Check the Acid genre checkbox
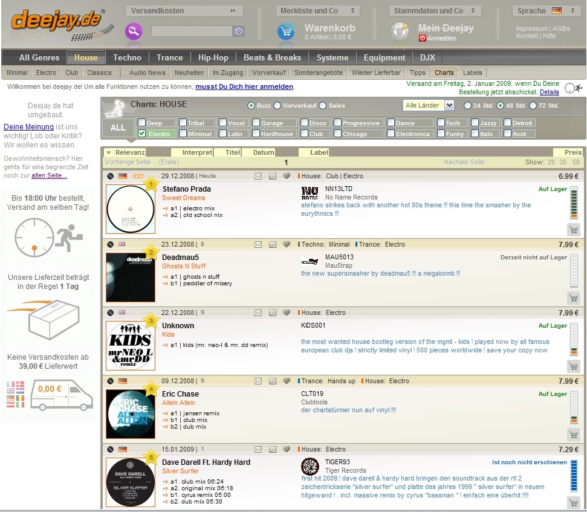This screenshot has height=512, width=587. point(508,134)
